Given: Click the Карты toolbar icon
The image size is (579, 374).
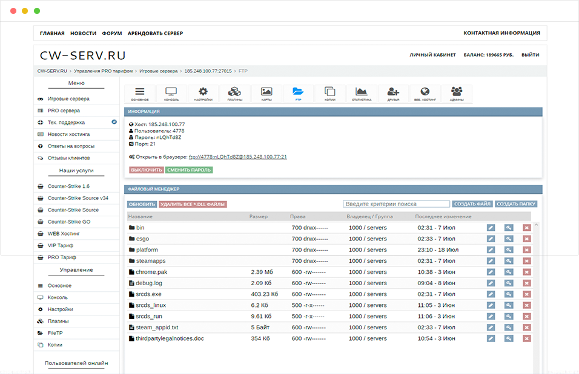Looking at the screenshot, I should (x=266, y=94).
